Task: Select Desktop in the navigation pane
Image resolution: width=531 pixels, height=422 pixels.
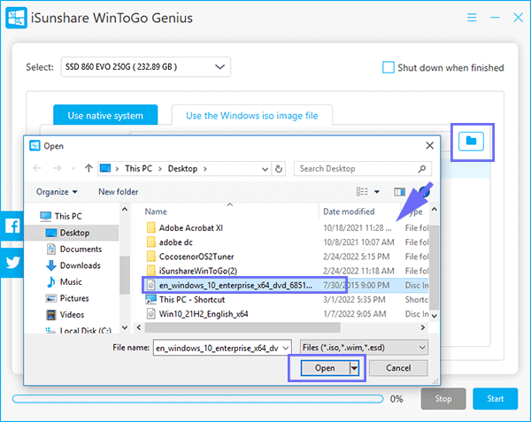Action: click(72, 233)
